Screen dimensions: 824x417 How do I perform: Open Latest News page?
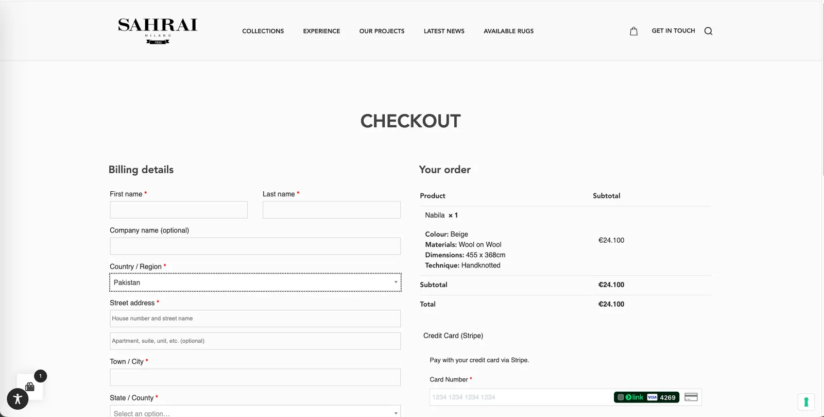444,31
